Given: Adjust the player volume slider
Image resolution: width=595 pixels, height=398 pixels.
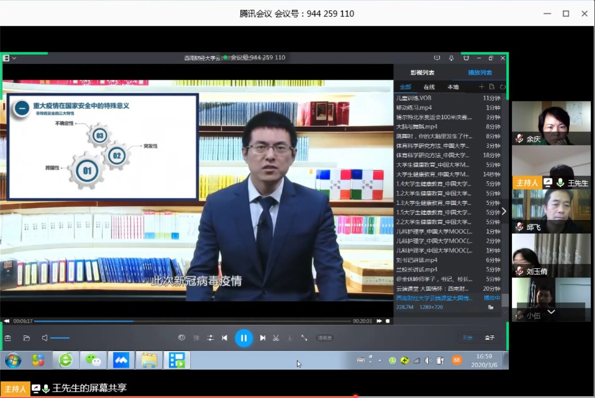Looking at the screenshot, I should coord(60,338).
